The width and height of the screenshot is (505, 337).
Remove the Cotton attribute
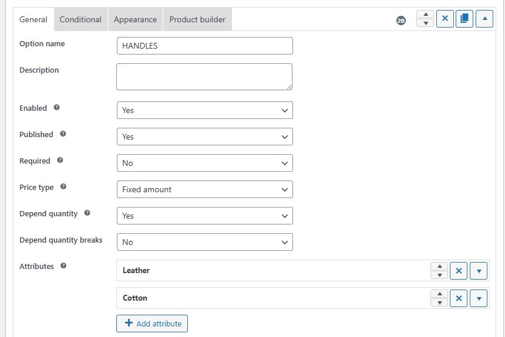(x=459, y=298)
